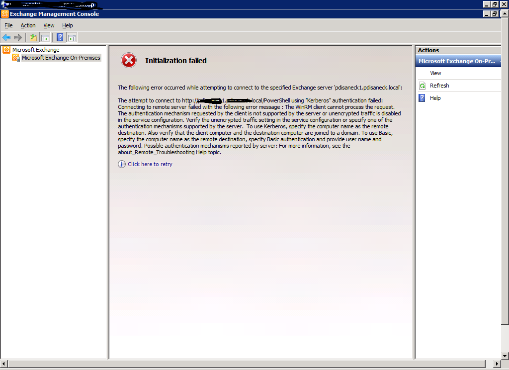Restore down the outer remote desktop window
This screenshot has width=509, height=370.
[495, 4]
